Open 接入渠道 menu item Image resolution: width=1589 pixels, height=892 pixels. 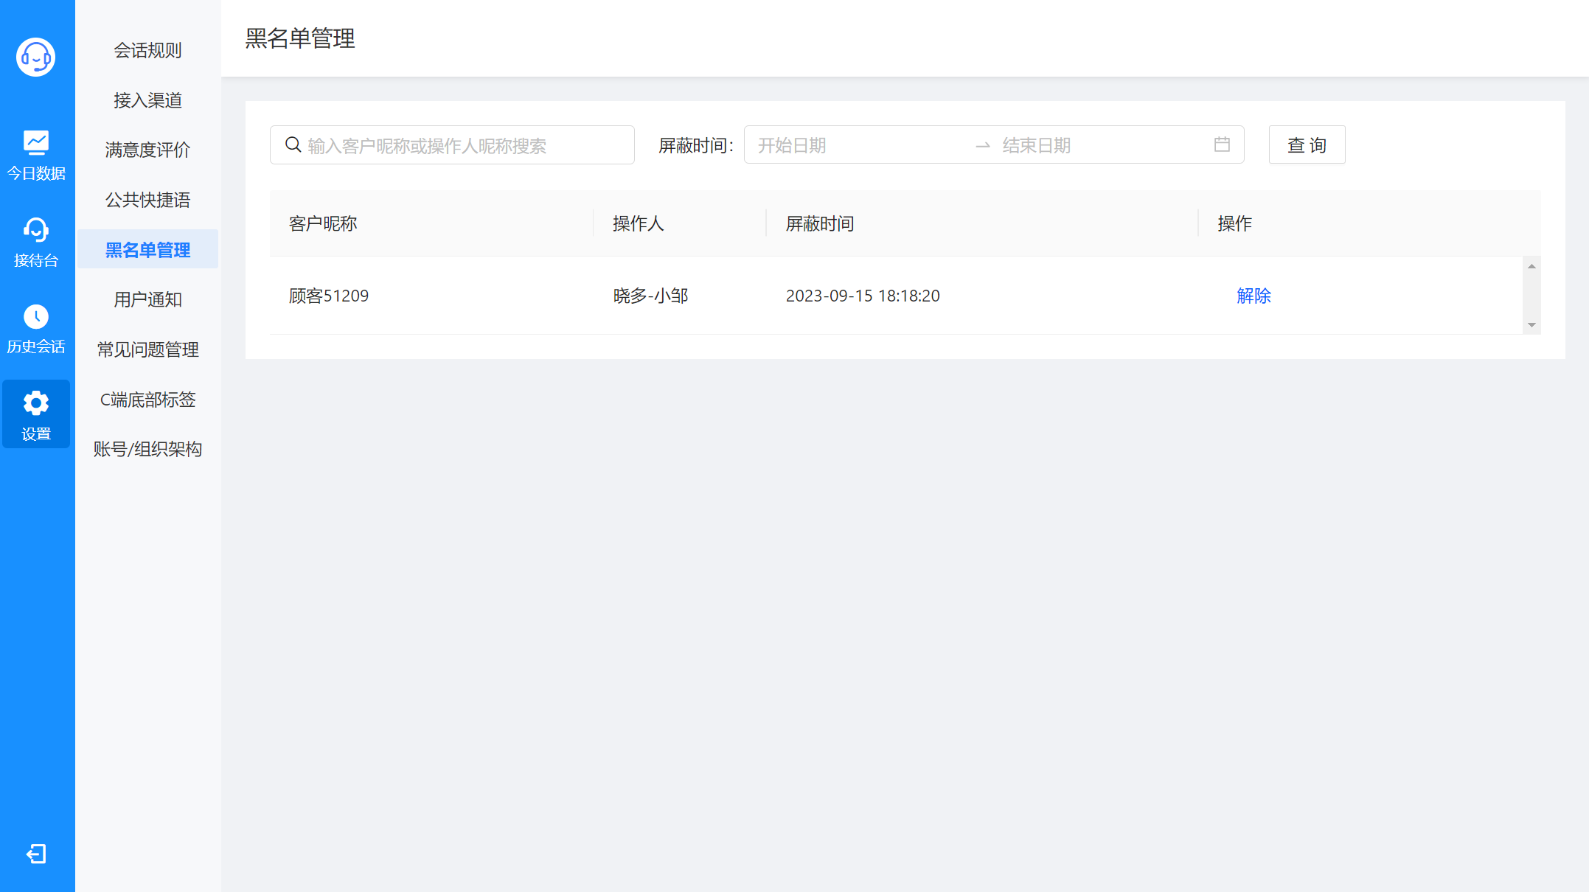(x=147, y=100)
